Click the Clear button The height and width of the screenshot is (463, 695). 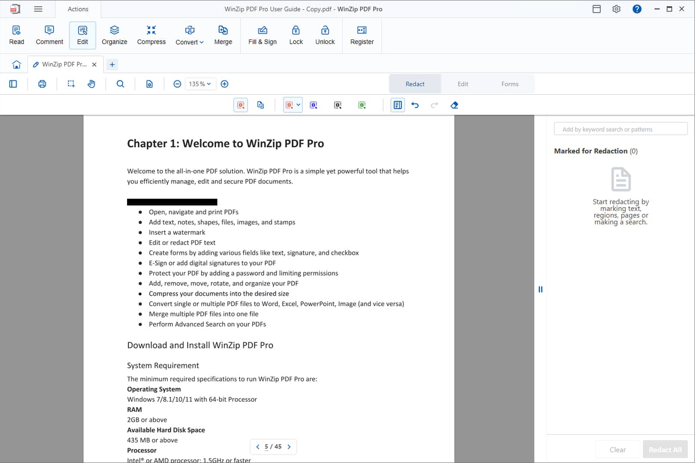coord(617,449)
